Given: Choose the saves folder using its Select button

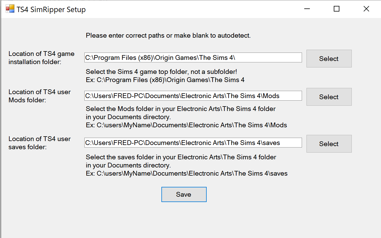Looking at the screenshot, I should click(x=329, y=144).
